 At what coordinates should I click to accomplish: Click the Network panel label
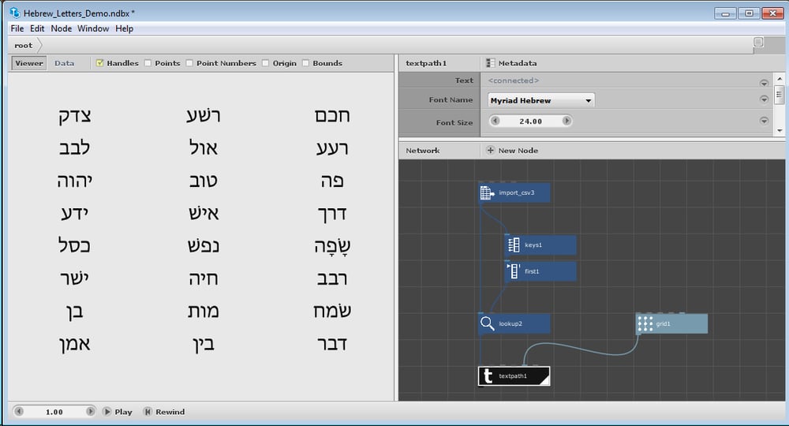coord(423,151)
